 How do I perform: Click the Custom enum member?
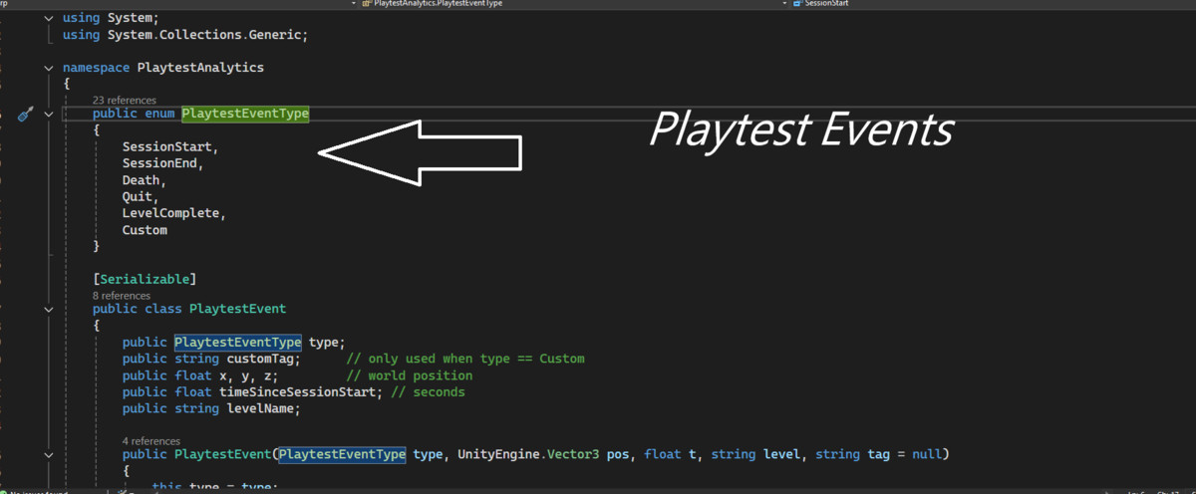click(x=145, y=230)
